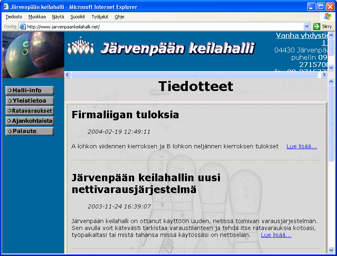Open the Tiedosto menu
This screenshot has height=256, width=337.
click(x=14, y=17)
